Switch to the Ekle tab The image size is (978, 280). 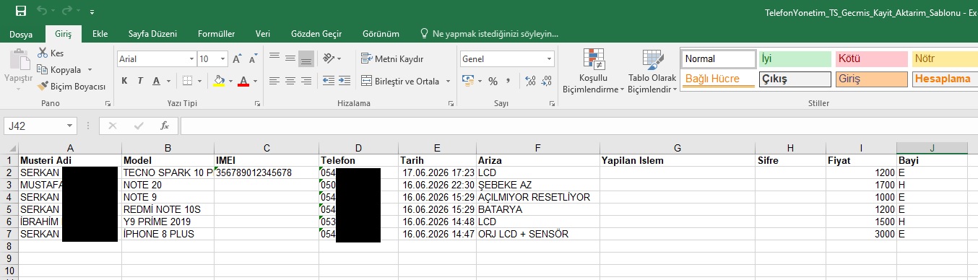click(x=100, y=34)
